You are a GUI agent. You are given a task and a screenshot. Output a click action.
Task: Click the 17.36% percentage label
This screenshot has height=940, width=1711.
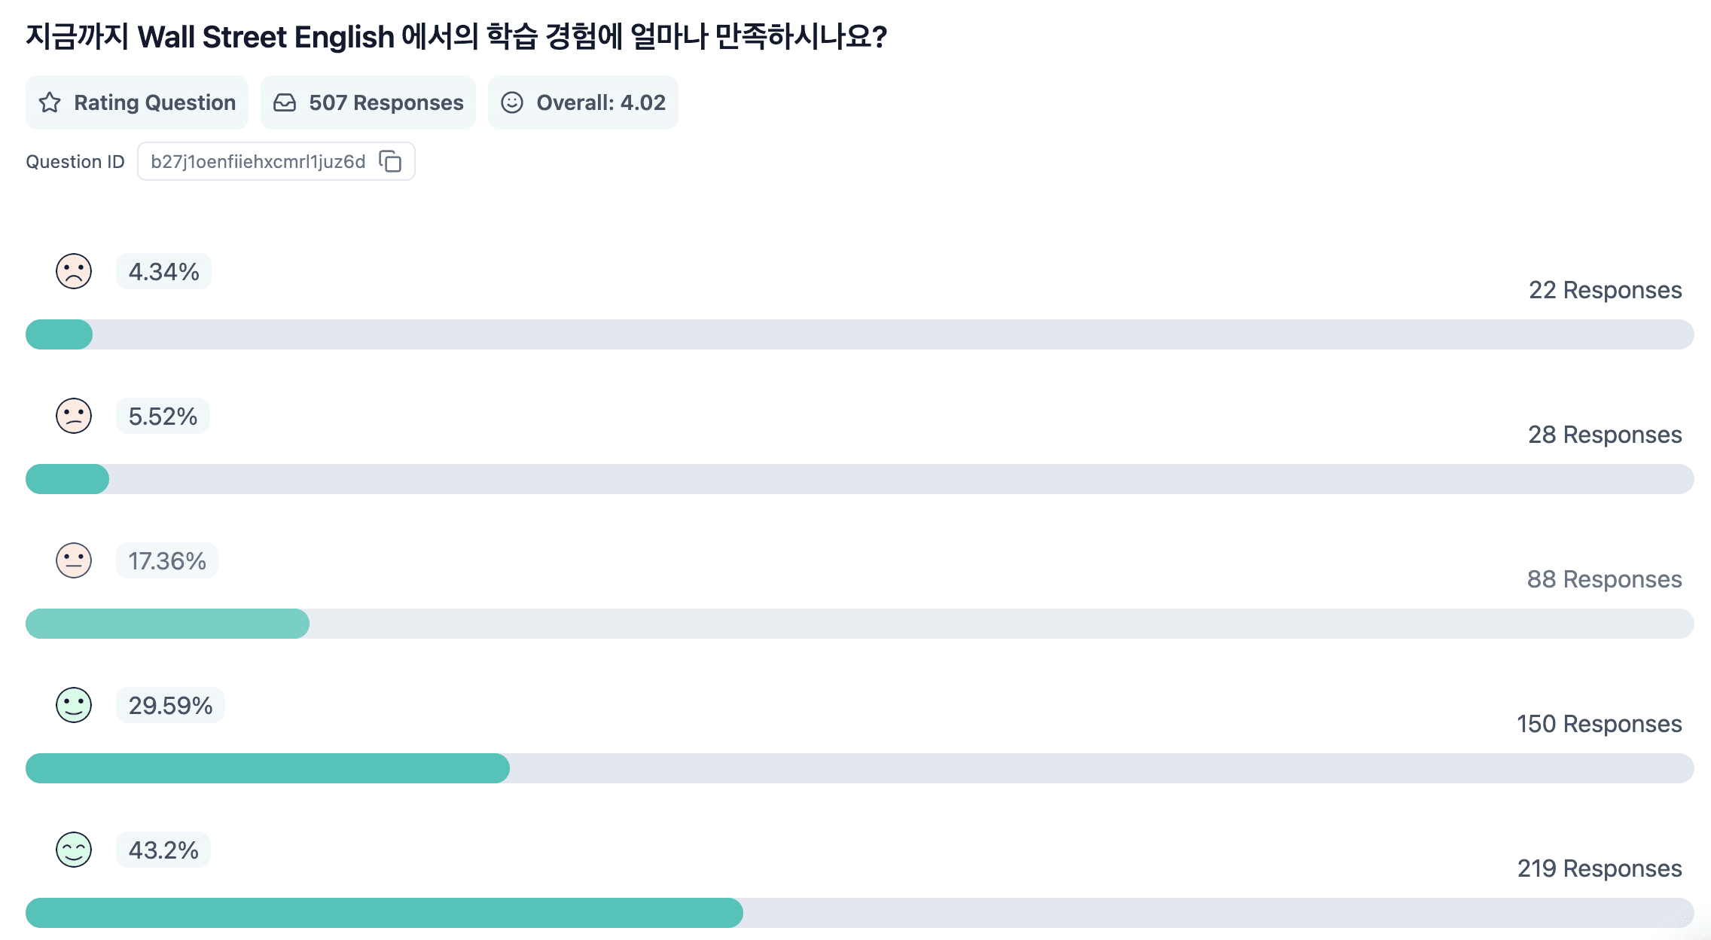point(167,560)
